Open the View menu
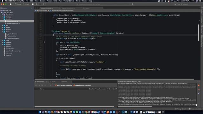The image size is (203, 114). 36,1
